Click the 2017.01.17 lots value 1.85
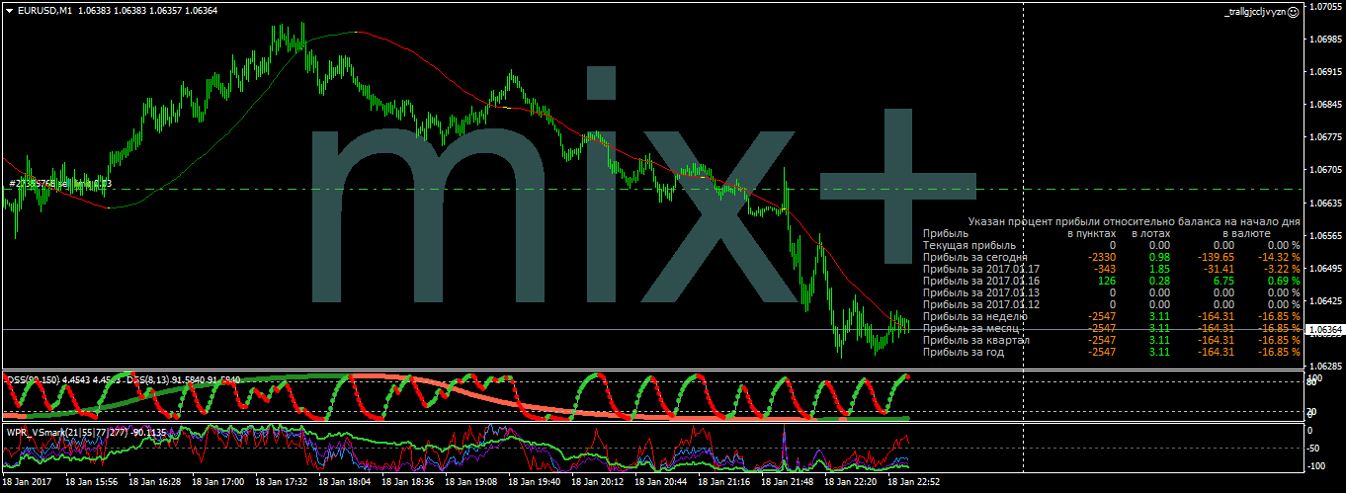Viewport: 1346px width, 493px height. pyautogui.click(x=1160, y=269)
